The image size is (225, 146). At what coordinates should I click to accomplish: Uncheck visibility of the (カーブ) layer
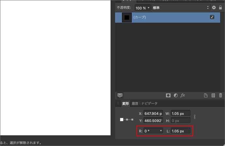click(x=212, y=17)
